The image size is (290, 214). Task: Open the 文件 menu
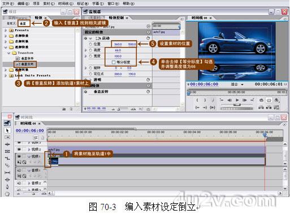point(8,3)
